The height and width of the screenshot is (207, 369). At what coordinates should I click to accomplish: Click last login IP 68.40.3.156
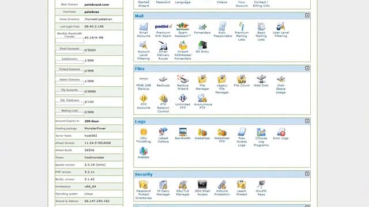[x=94, y=26]
